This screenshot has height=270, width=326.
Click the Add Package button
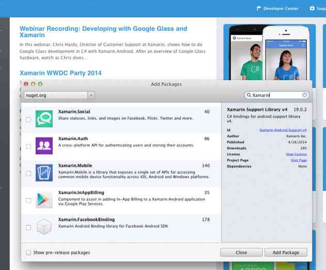[x=286, y=252]
